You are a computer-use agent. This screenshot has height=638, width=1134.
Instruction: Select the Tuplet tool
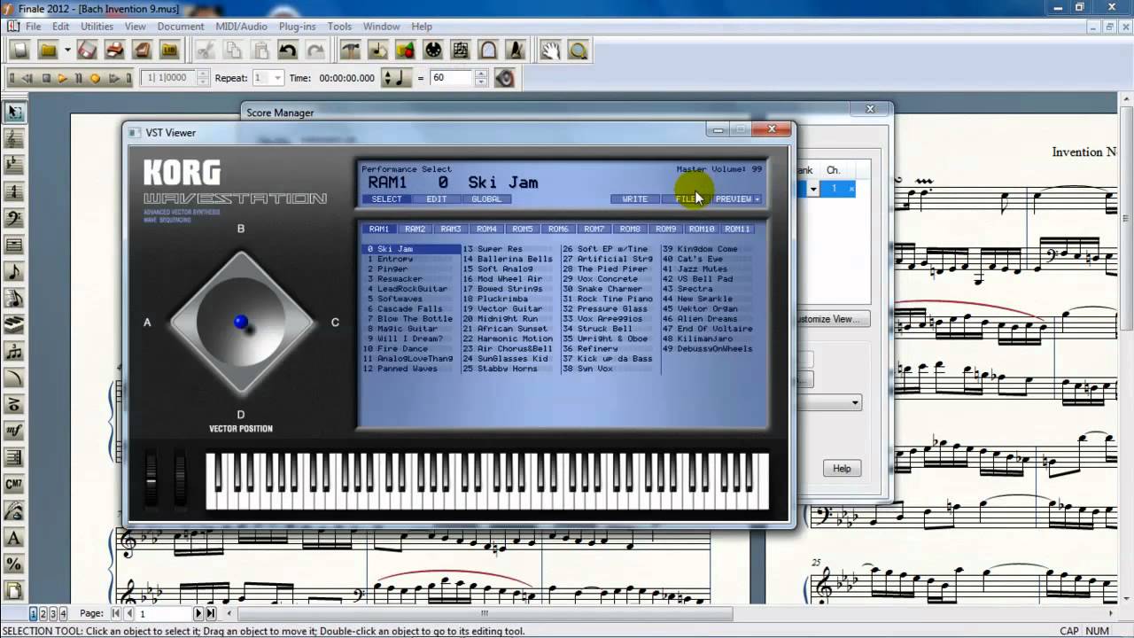point(14,352)
